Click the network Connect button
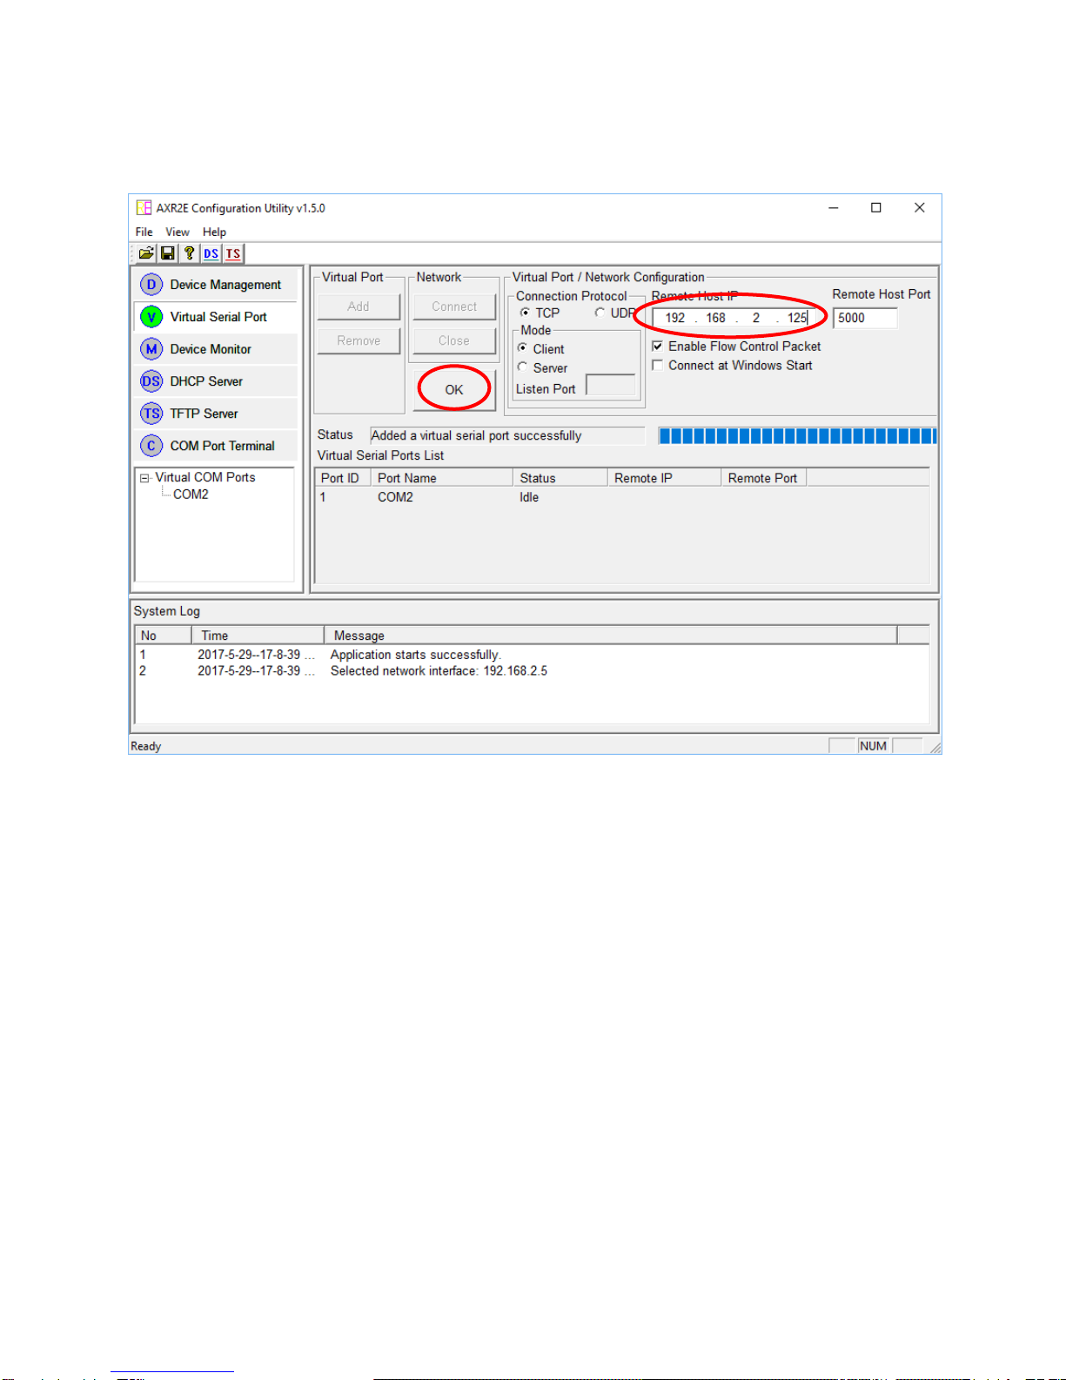Viewport: 1066px width, 1380px height. pos(454,306)
